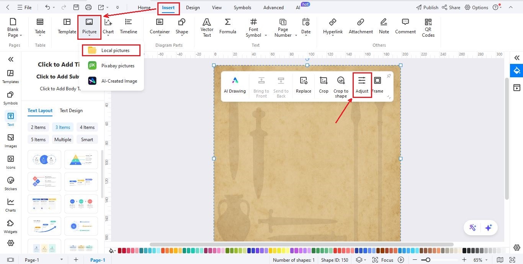The image size is (523, 264).
Task: Click the Publish button
Action: point(427,8)
